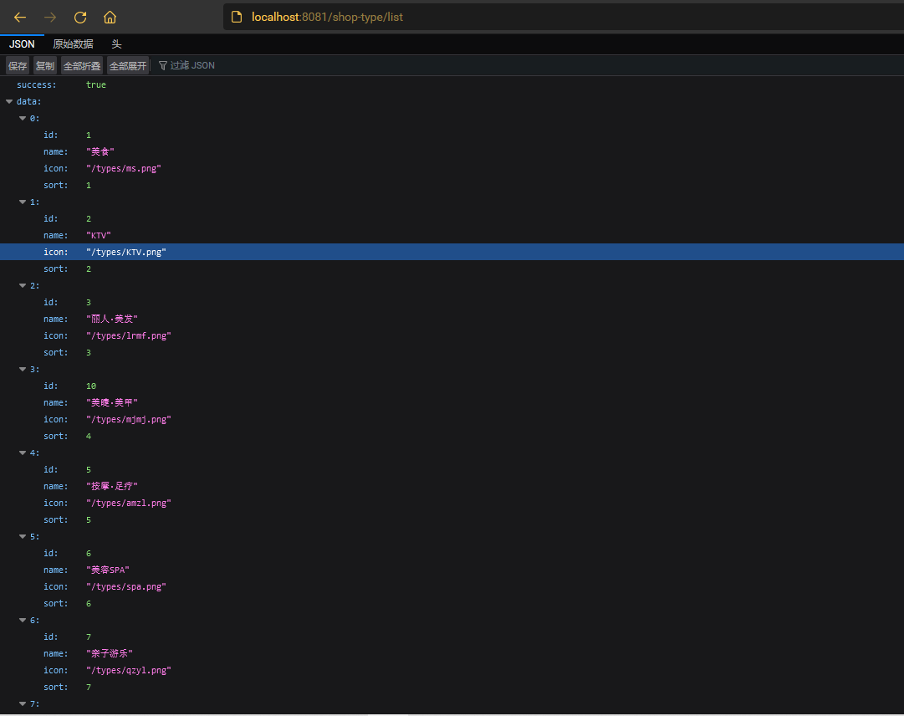Switch to the 原始数据 tab
Viewport: 904px width, 716px height.
74,43
